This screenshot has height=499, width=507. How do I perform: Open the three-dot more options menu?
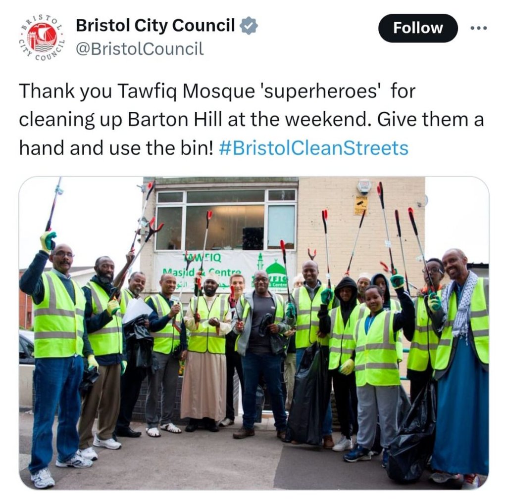pos(479,28)
